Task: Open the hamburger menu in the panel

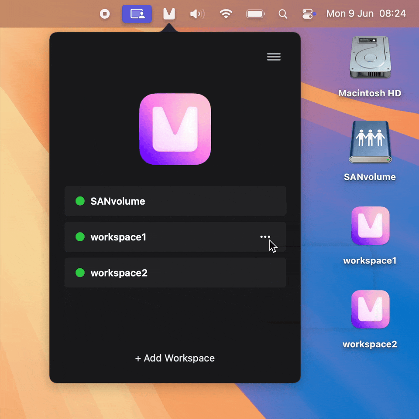Action: [274, 57]
